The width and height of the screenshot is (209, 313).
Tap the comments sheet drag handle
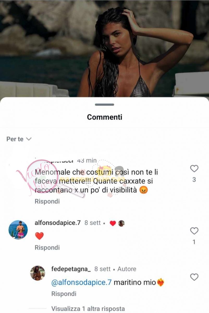[104, 105]
